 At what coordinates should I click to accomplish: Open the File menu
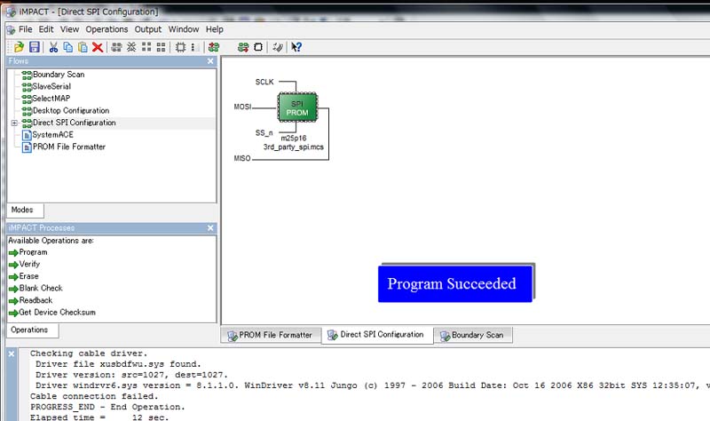[26, 29]
